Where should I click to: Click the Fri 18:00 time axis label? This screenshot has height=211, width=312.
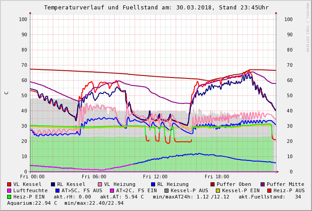[x=217, y=177]
